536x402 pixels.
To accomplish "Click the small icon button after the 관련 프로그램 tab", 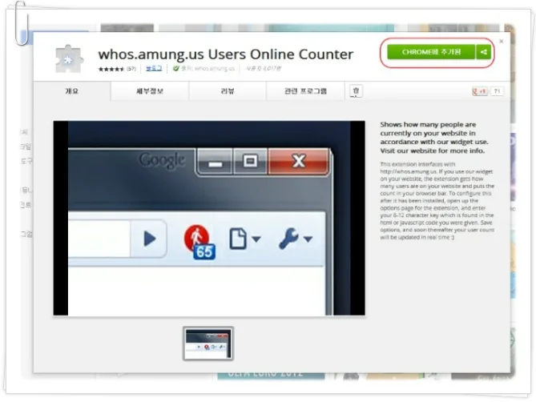I will (x=356, y=91).
